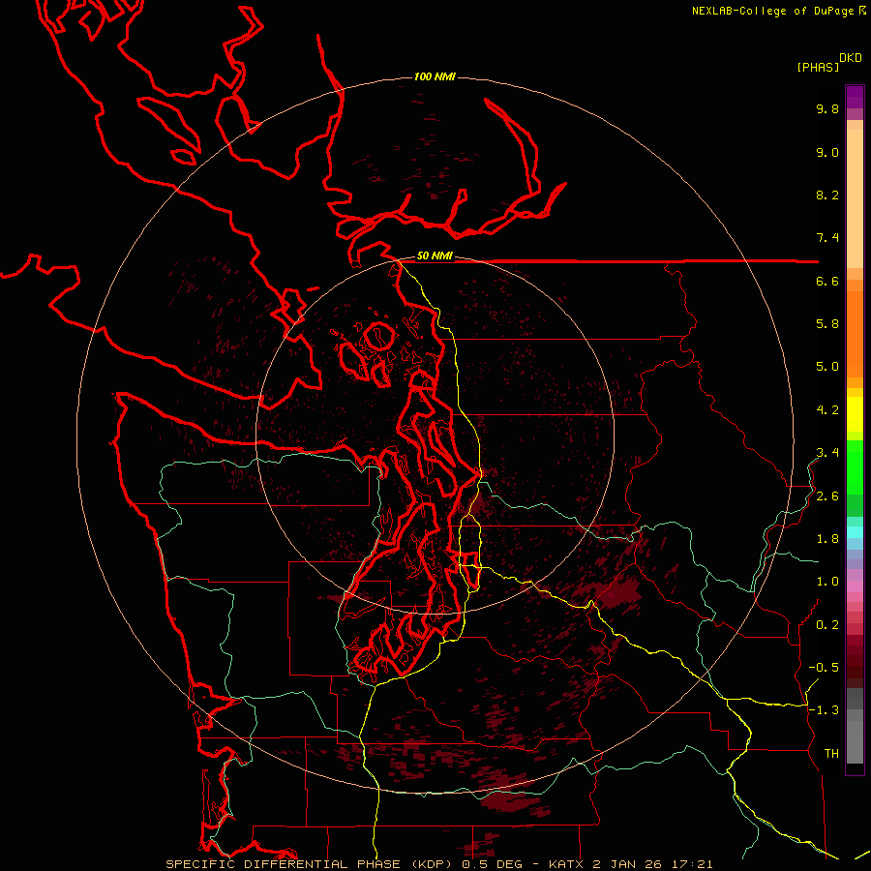Click the NEXLAB-College of DuPage credit text
871x871 pixels.
click(x=772, y=11)
